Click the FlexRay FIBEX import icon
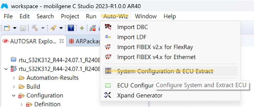This screenshot has height=107, width=254. 108,47
